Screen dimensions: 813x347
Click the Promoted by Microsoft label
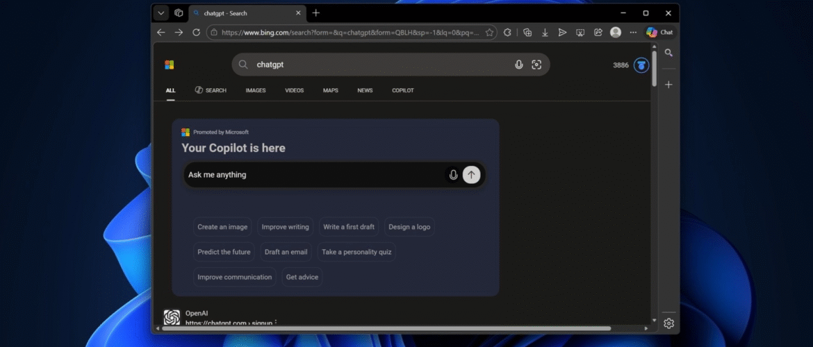pos(221,132)
